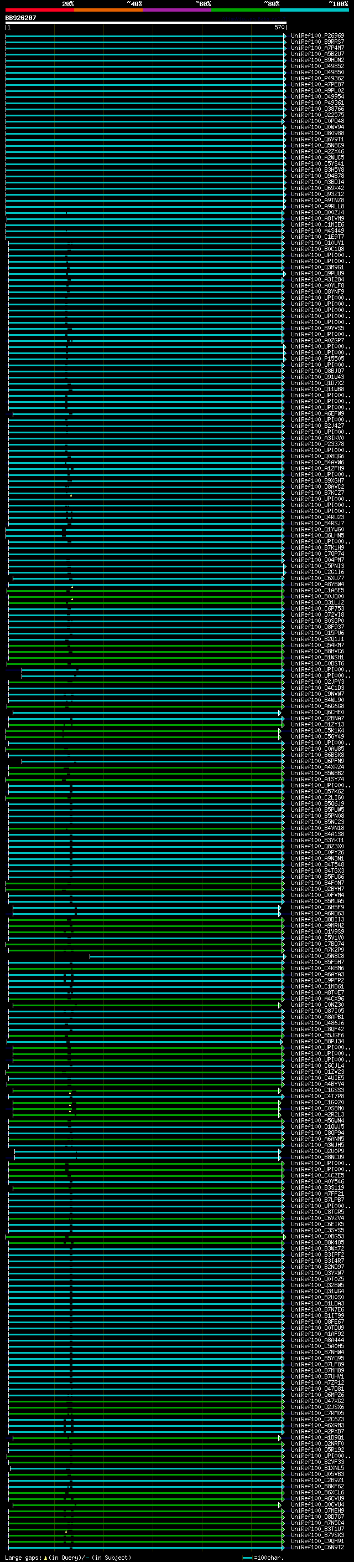Select the UniRef100_C6N9T2 hit label

[x=317, y=1548]
